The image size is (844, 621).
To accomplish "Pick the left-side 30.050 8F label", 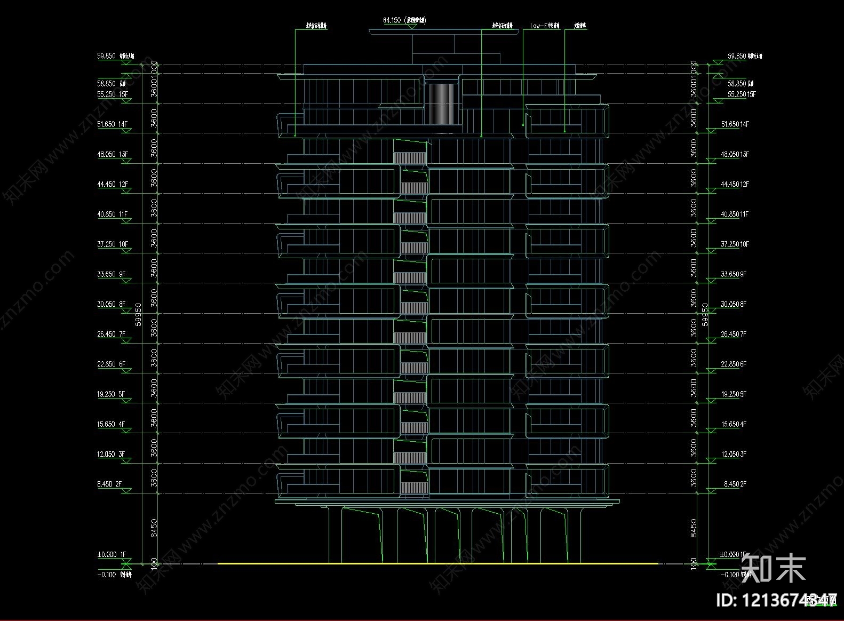I will pos(111,304).
